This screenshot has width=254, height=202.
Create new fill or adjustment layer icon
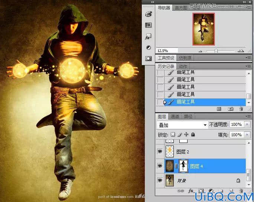click(x=211, y=190)
